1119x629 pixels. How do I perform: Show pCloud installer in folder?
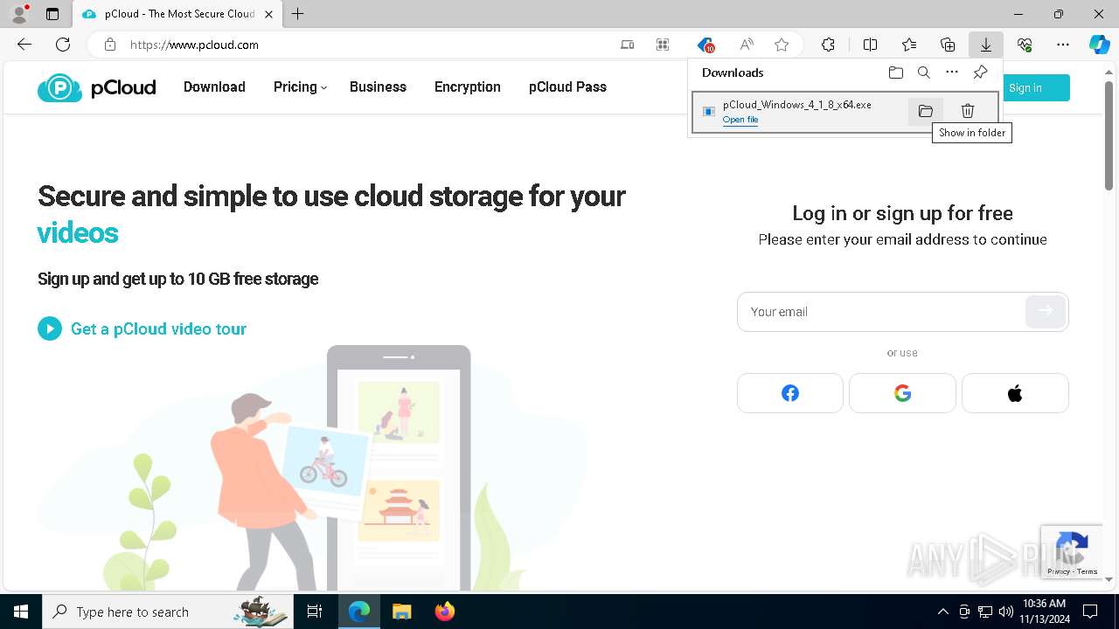click(x=926, y=111)
